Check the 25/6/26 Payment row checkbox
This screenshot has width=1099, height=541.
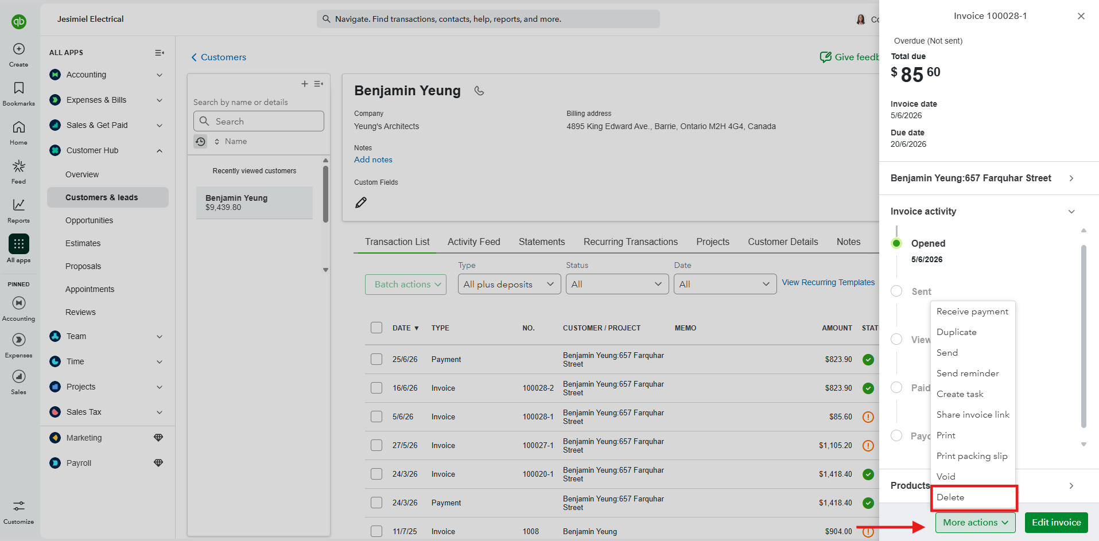[376, 359]
